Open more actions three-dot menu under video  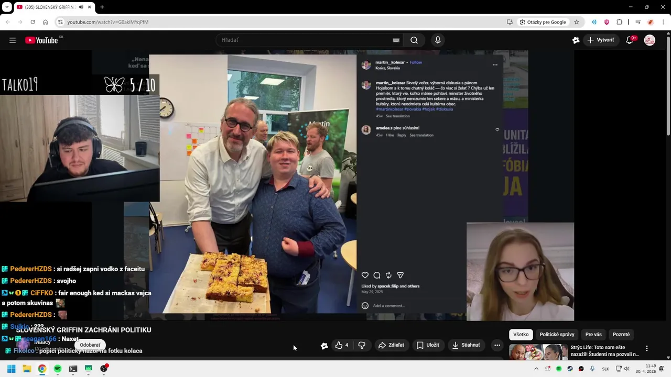(x=497, y=345)
